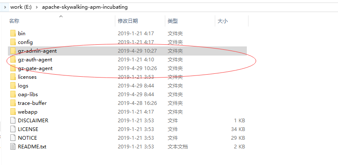This screenshot has height=165, width=338.
Task: Select the README.txt document icon
Action: point(13,146)
